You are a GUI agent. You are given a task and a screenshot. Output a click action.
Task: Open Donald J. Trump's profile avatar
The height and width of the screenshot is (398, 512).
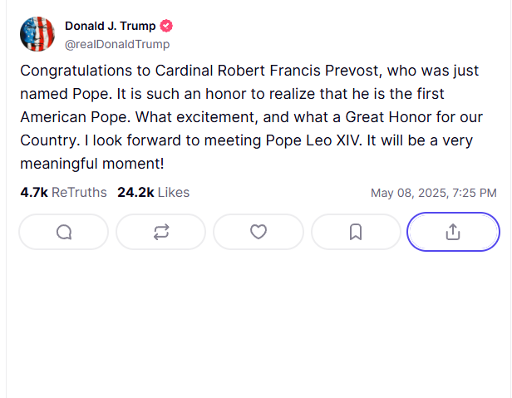(x=37, y=33)
